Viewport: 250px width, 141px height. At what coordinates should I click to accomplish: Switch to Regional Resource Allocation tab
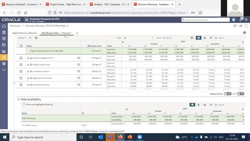point(25,33)
